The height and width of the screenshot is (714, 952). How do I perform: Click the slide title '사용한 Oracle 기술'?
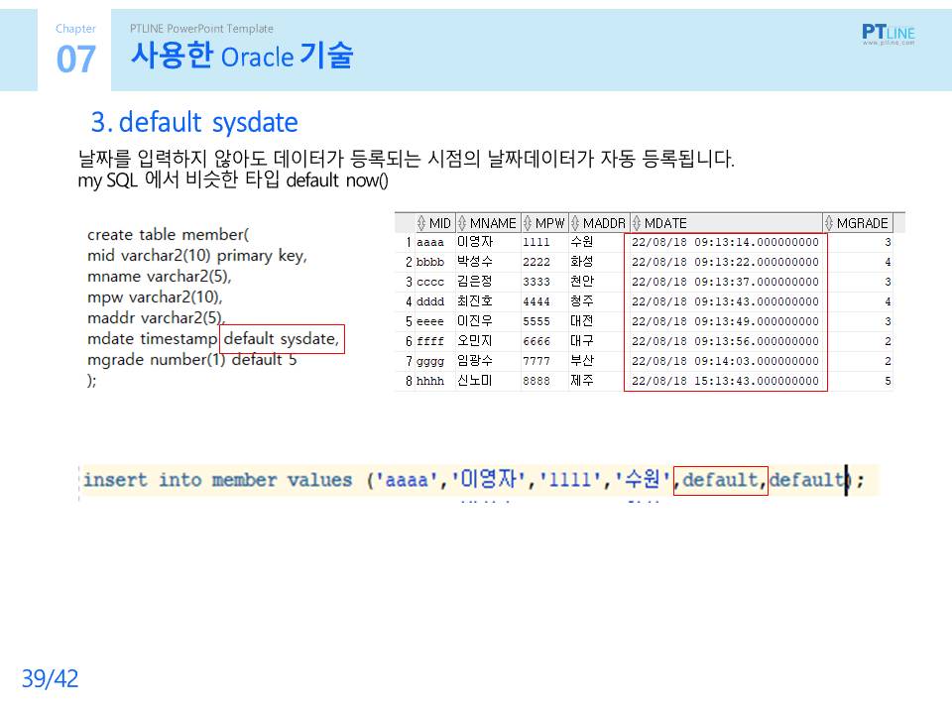point(242,56)
